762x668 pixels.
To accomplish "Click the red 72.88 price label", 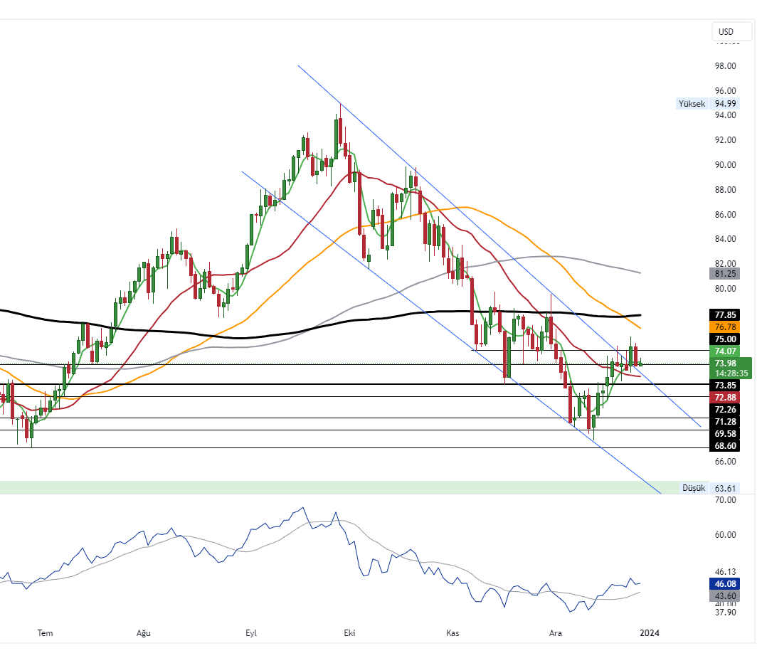I will point(725,397).
